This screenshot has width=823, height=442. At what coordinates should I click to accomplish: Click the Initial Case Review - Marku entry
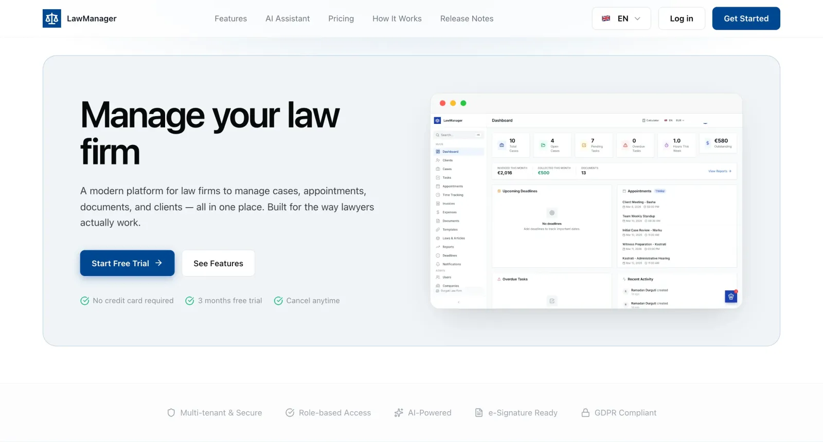(x=642, y=232)
